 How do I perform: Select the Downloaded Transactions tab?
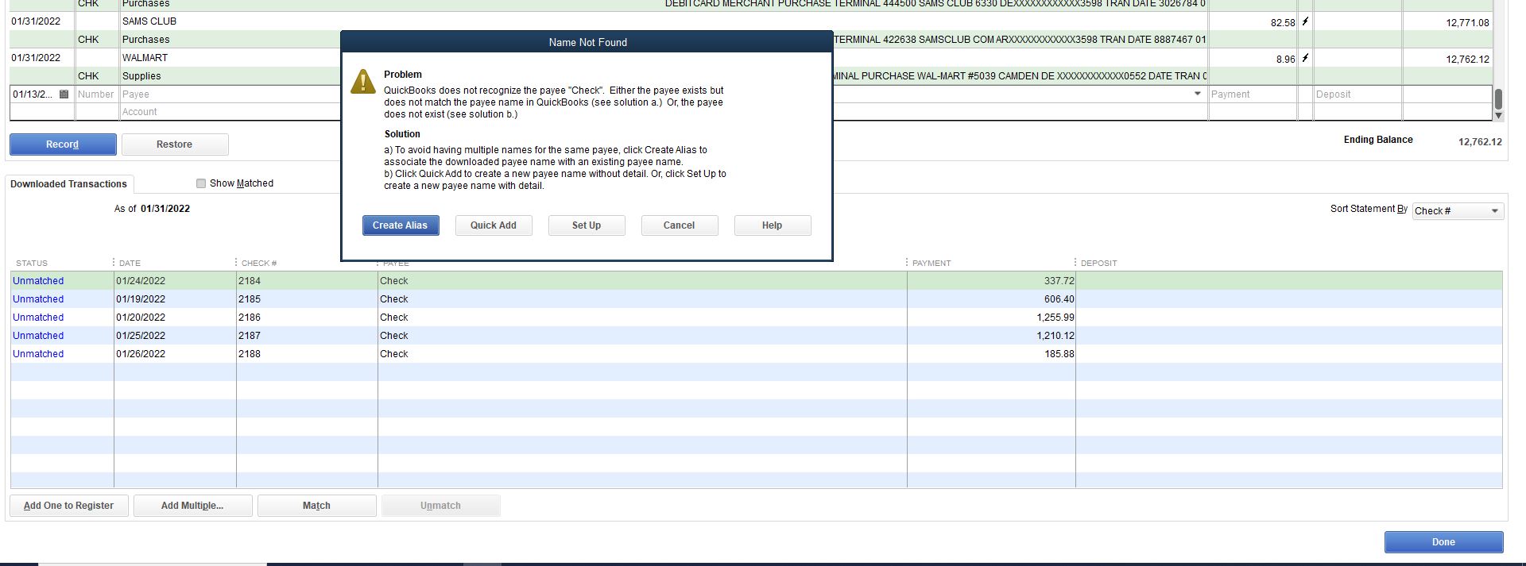69,184
